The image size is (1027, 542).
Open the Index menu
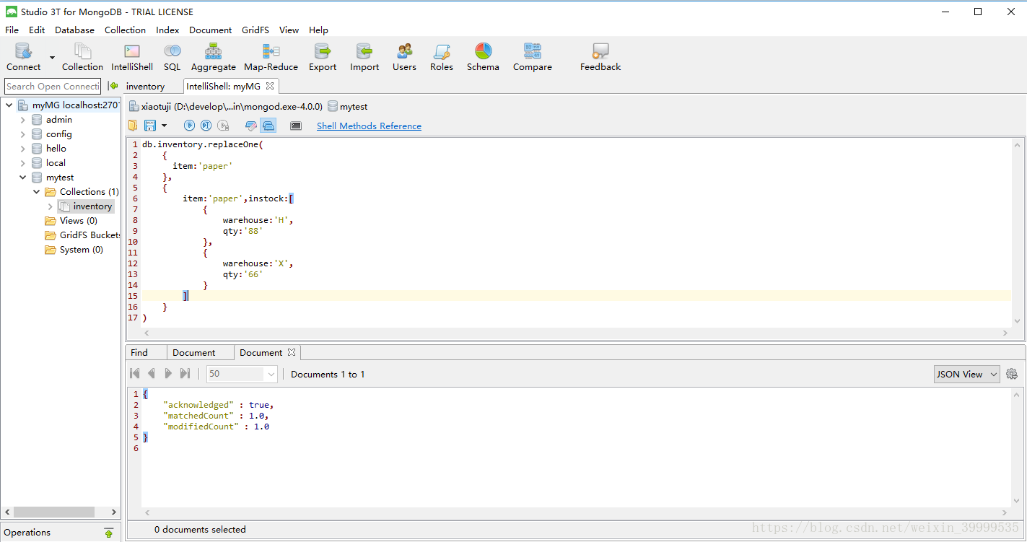(x=167, y=30)
